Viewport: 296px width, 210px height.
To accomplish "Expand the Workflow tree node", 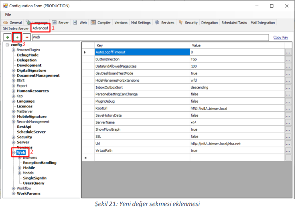I will pos(13,188).
